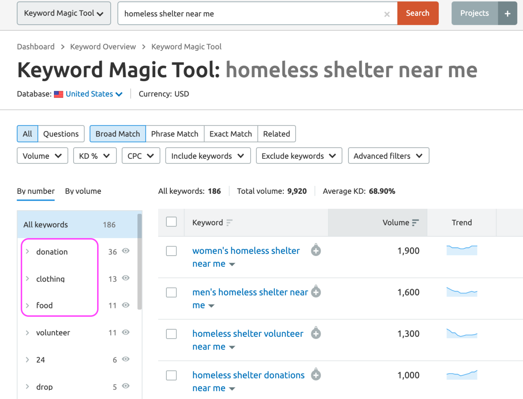
Task: Clear the search field with X icon
Action: 387,14
